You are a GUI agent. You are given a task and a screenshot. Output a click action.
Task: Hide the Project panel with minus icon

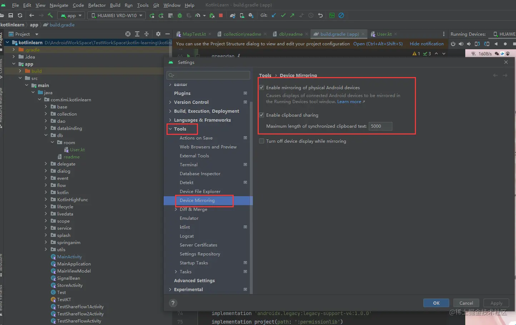point(168,34)
